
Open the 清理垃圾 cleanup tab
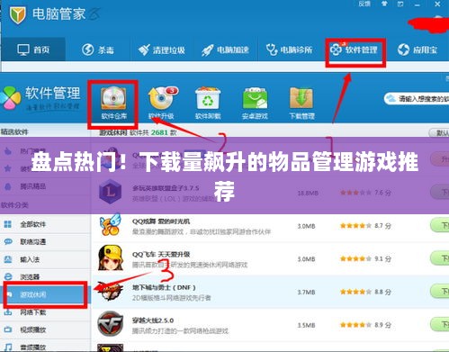coord(161,50)
